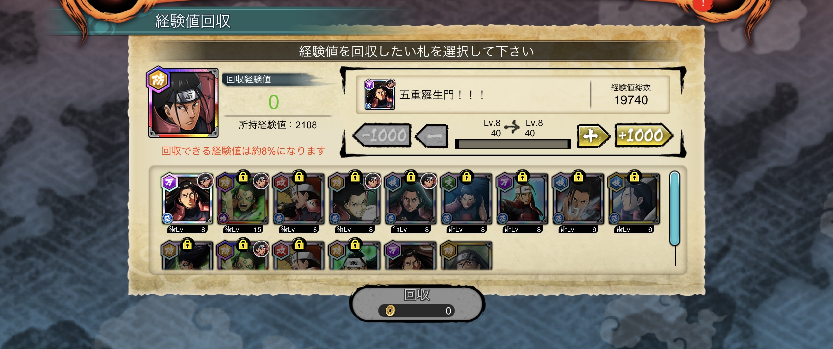The image size is (833, 349).
Task: Click the vertical blue scrollbar of card list
Action: click(675, 208)
